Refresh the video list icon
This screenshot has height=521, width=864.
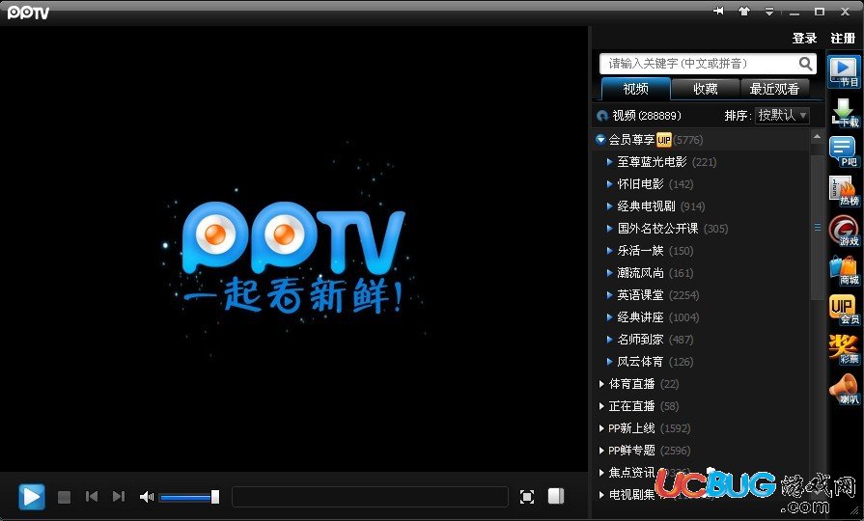coord(602,116)
